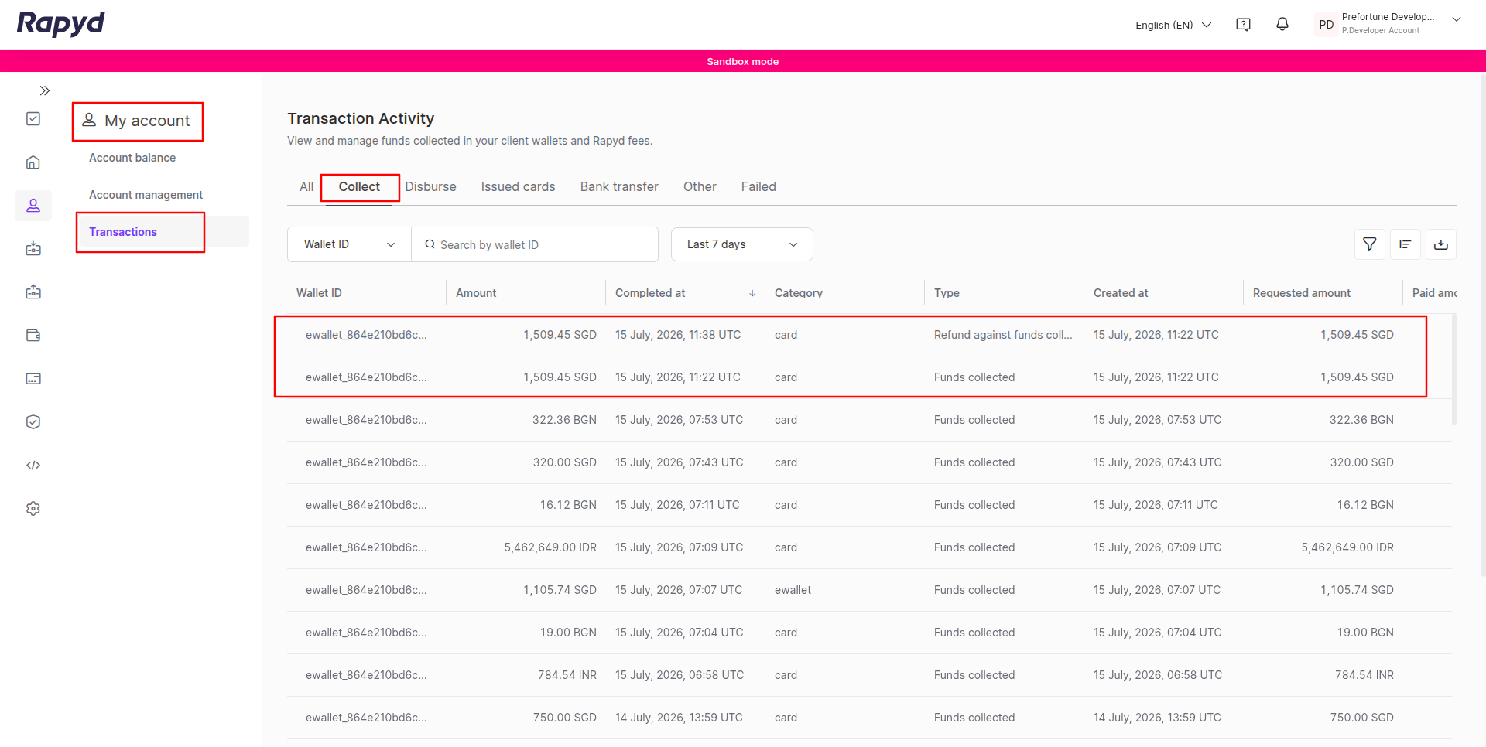1486x747 pixels.
Task: Click the search magnifier icon
Action: coord(430,244)
